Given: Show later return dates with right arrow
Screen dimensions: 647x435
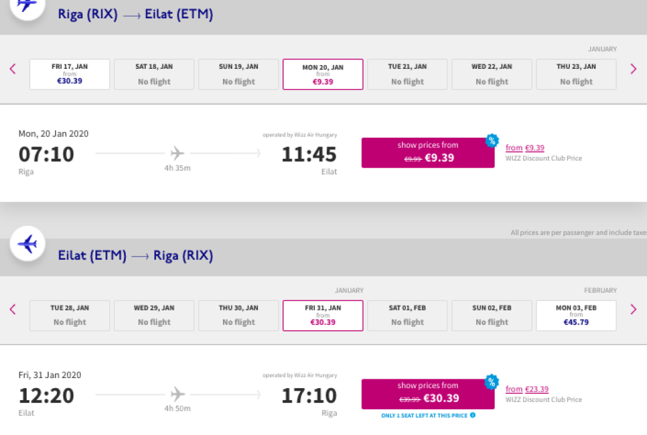Looking at the screenshot, I should coord(633,309).
